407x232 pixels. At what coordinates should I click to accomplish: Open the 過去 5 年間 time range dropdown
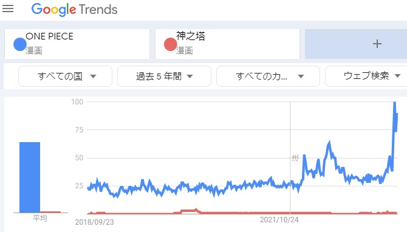tap(164, 77)
